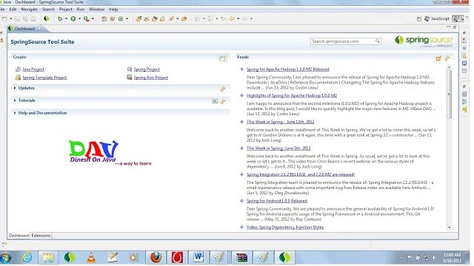Click the Spring Template Project link
The image size is (474, 266).
44,78
